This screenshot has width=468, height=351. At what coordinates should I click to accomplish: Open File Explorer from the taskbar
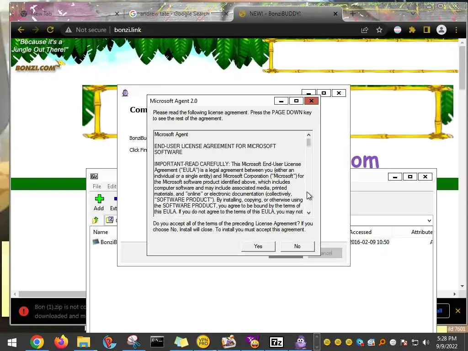coord(84,342)
